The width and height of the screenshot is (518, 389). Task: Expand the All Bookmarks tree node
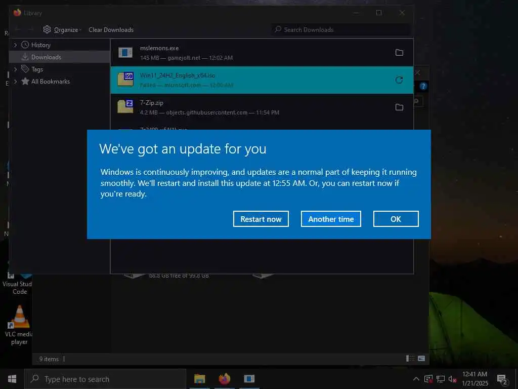click(x=15, y=82)
